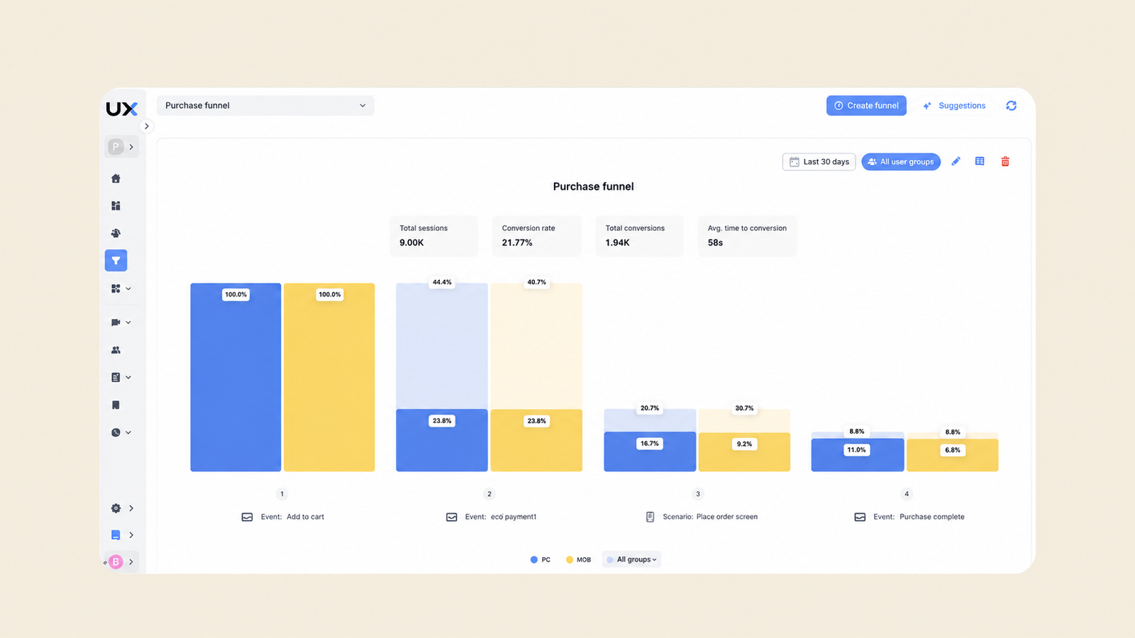Click the gray P project avatar
This screenshot has width=1135, height=638.
tap(116, 147)
